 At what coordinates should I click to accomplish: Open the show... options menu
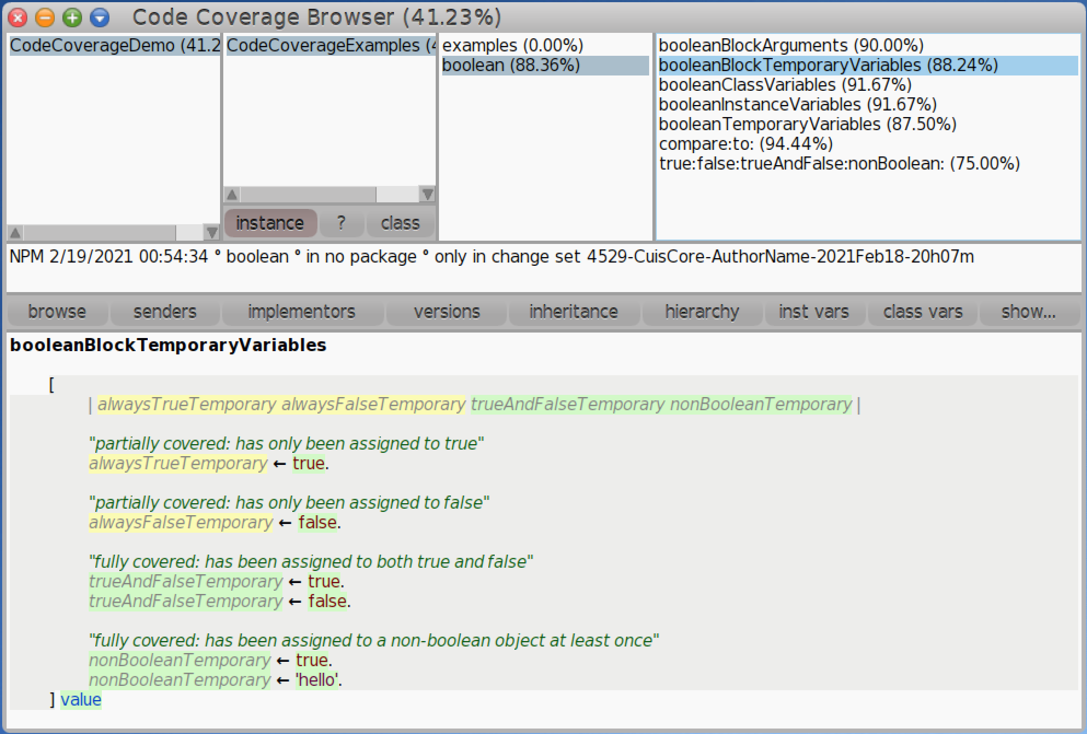pos(1028,312)
